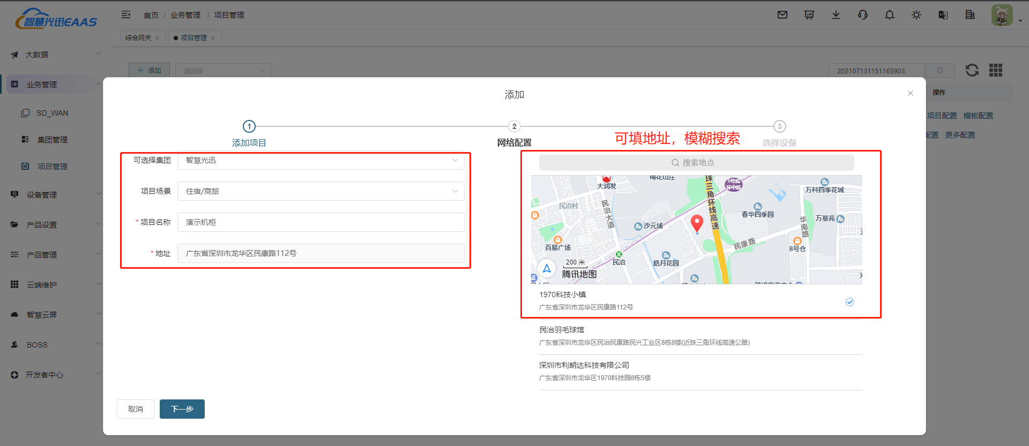Click the 搜索地点 search field

coord(696,163)
